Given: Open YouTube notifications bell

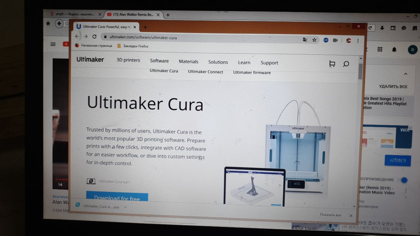Looking at the screenshot, I should pos(394,49).
